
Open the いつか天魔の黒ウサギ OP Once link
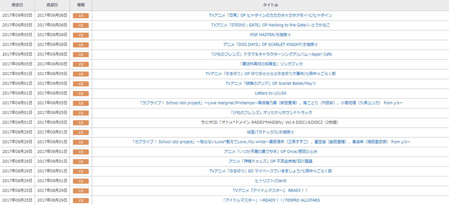271,152
